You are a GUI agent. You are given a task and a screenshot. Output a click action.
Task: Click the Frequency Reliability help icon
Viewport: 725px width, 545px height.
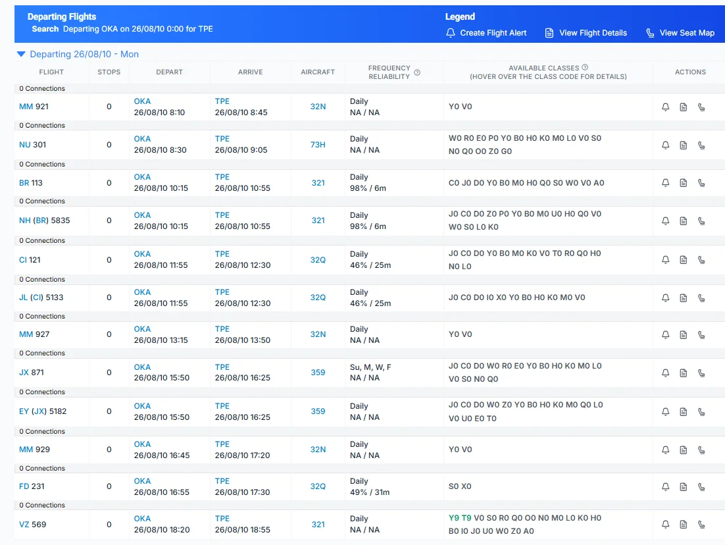point(417,72)
